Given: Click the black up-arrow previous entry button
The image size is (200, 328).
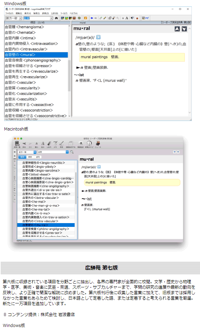Looking at the screenshot, I should [177, 29].
